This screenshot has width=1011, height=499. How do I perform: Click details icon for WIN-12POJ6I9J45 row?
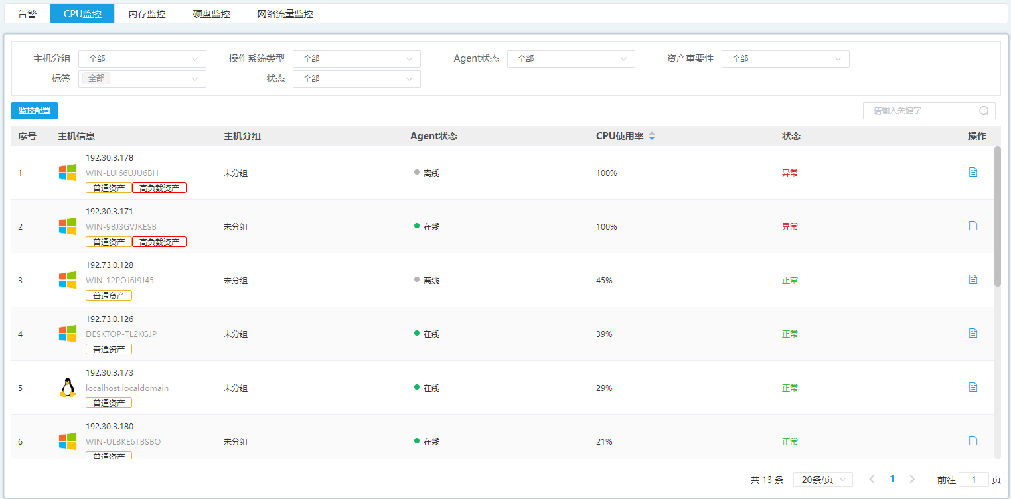(x=973, y=279)
